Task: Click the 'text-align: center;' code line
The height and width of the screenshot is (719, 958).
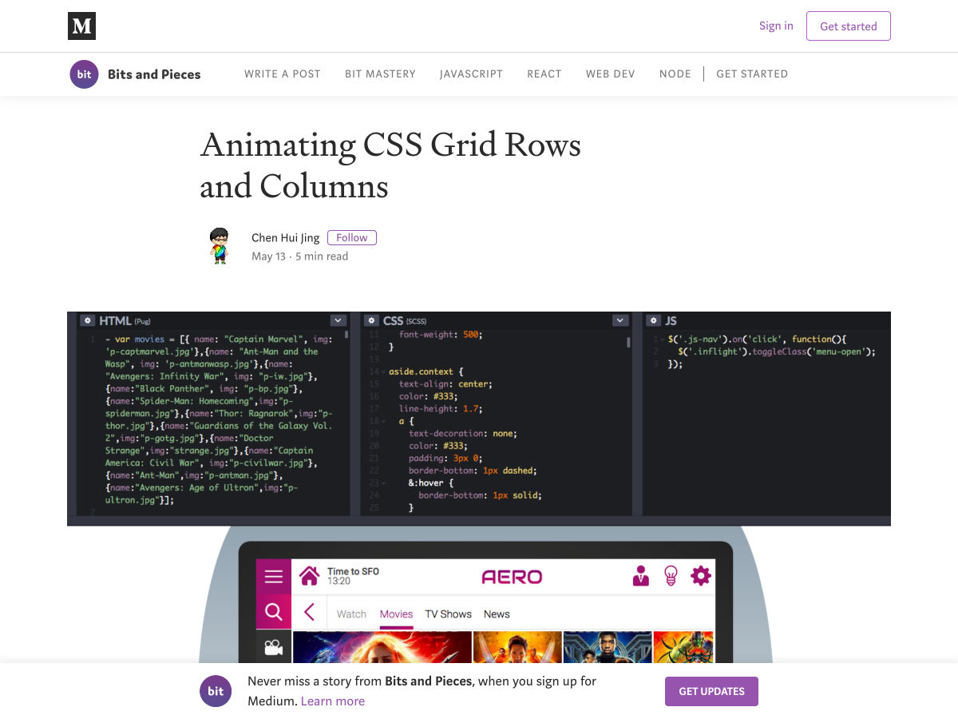Action: click(445, 384)
